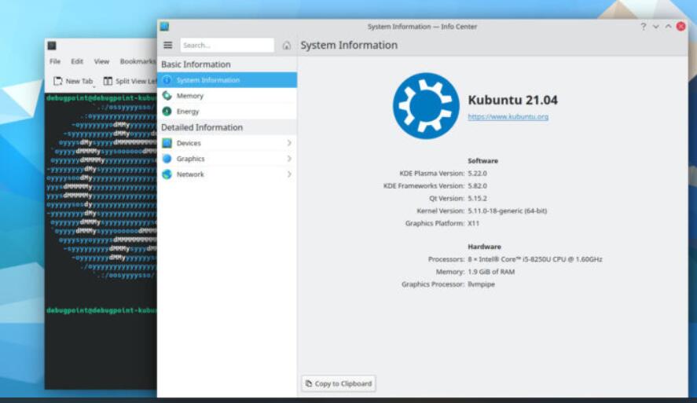Click the Processors value Intel Core i5-8250U
697x403 pixels.
point(535,259)
